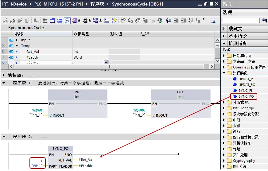Click the insert network toolbar icon
268x171 pixels.
(5, 21)
